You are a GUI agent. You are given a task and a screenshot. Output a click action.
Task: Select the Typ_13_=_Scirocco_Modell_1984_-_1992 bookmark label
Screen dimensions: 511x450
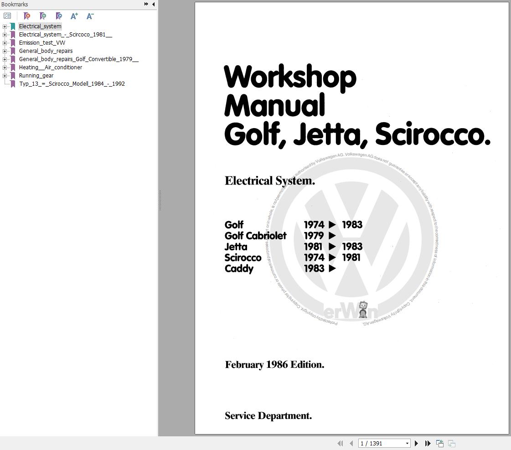[x=72, y=84]
